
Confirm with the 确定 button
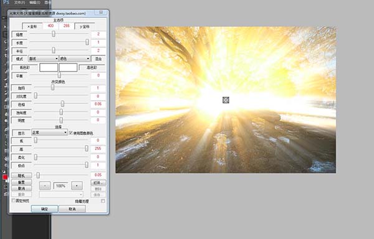[44, 209]
